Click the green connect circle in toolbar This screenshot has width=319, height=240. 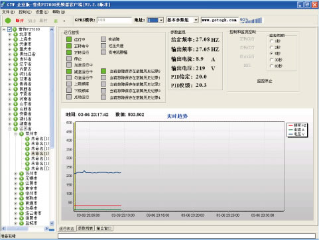click(x=8, y=21)
